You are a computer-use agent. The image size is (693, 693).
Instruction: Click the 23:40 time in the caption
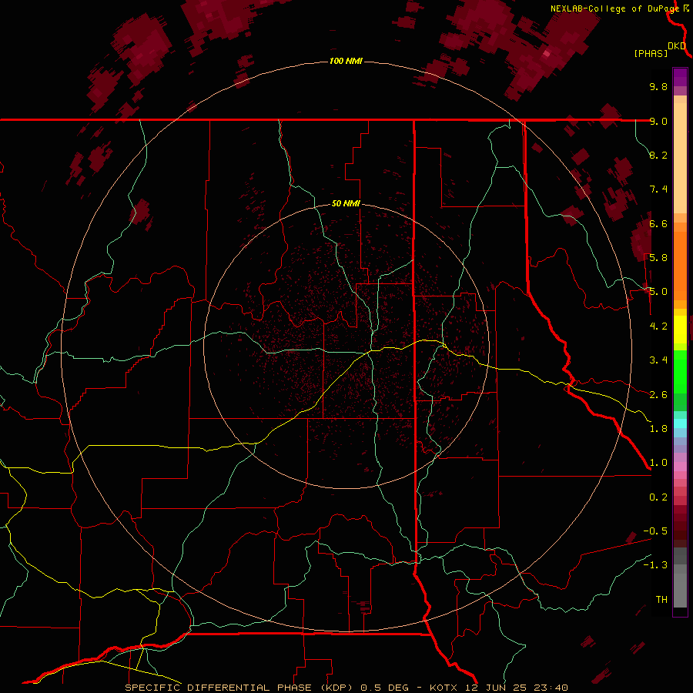(552, 688)
